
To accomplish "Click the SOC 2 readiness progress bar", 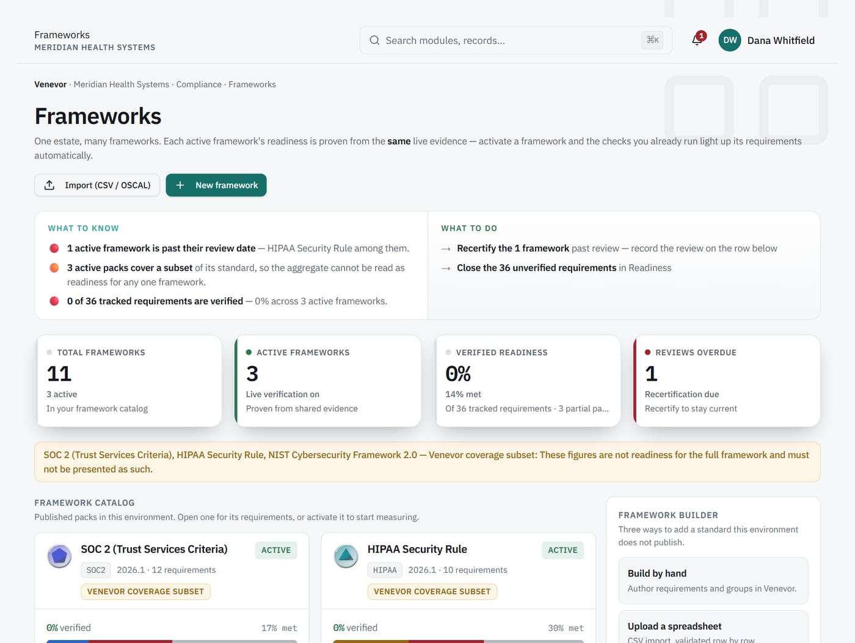I will [x=172, y=641].
